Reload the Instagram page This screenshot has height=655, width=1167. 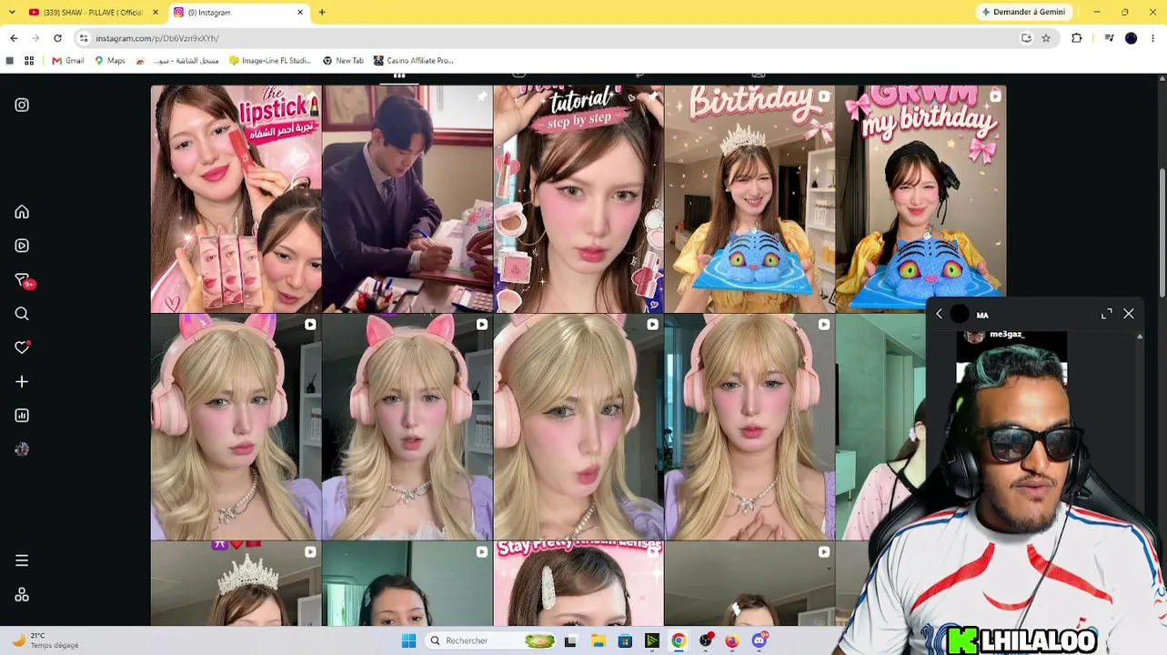click(x=57, y=38)
